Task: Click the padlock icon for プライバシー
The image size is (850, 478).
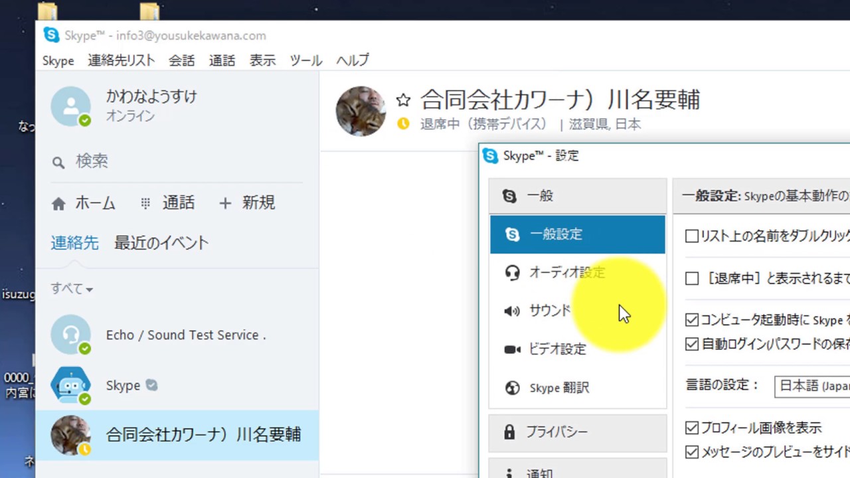Action: tap(509, 432)
